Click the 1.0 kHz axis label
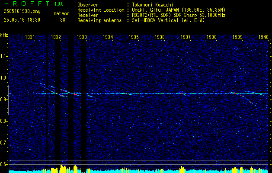 coord(3,78)
